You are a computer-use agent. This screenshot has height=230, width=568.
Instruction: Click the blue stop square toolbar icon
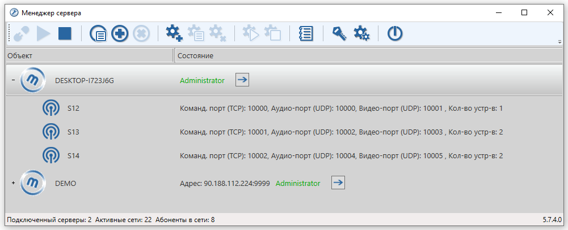65,33
